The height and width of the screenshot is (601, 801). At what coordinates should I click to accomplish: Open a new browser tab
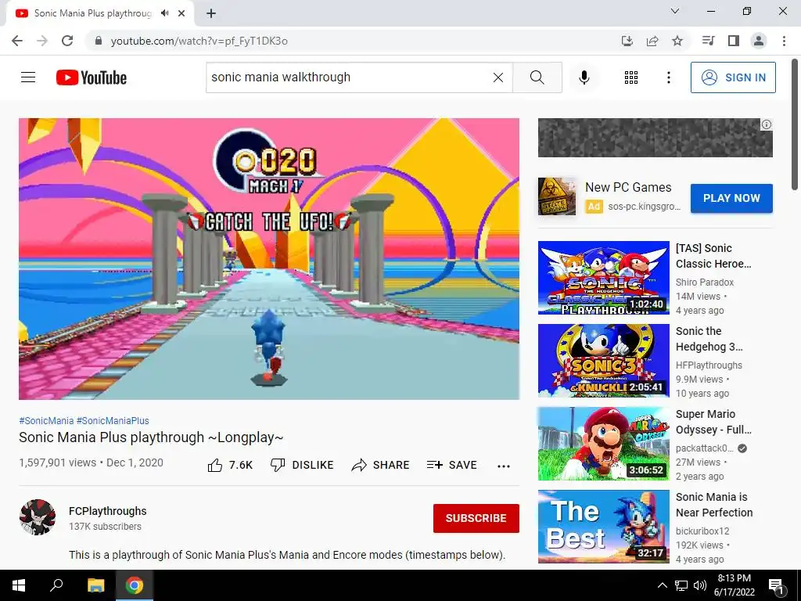tap(211, 13)
